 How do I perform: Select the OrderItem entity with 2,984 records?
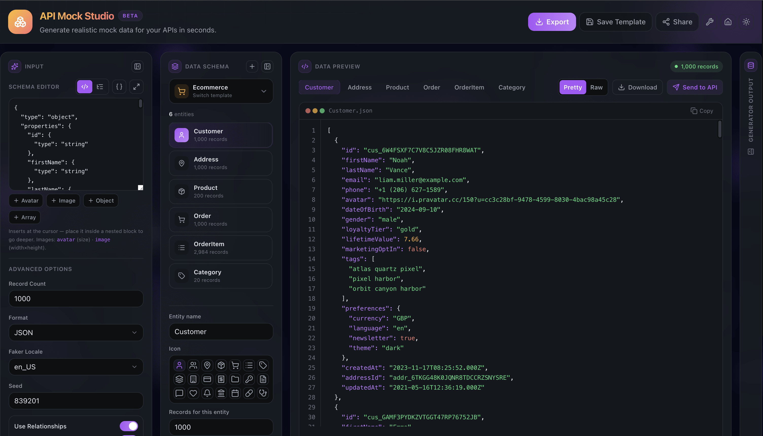click(x=221, y=248)
